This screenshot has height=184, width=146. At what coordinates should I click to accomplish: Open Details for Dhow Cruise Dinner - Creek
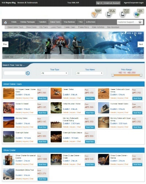[66, 164]
